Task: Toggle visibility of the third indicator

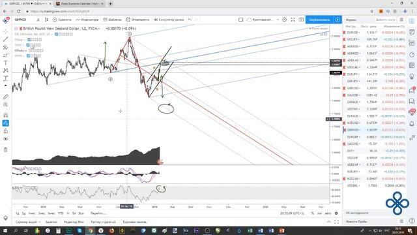Action: click(27, 45)
